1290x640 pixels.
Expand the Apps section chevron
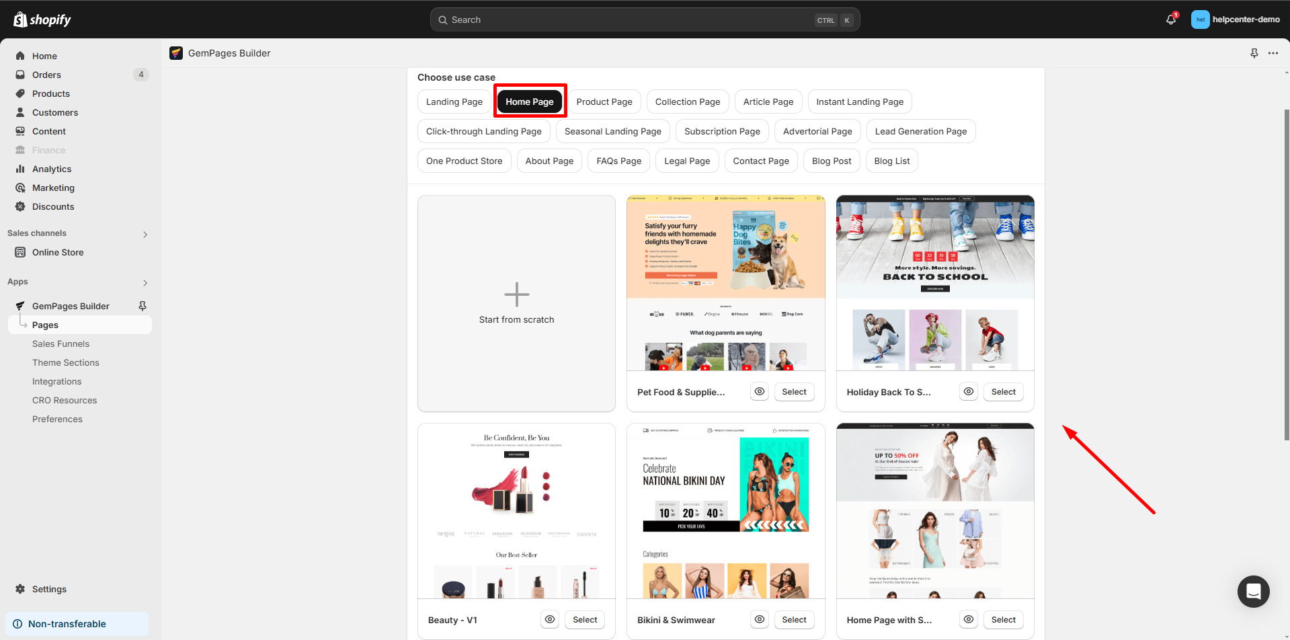pos(145,282)
